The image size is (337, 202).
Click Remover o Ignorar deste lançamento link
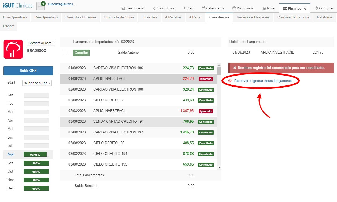click(x=263, y=81)
